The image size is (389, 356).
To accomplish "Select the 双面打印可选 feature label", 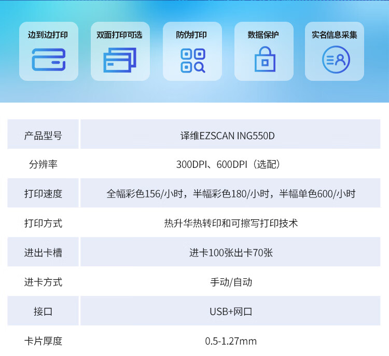I will point(119,35).
